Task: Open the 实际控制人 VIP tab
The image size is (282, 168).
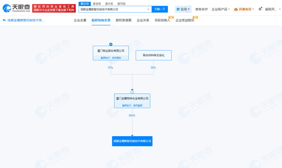Action: 162,20
